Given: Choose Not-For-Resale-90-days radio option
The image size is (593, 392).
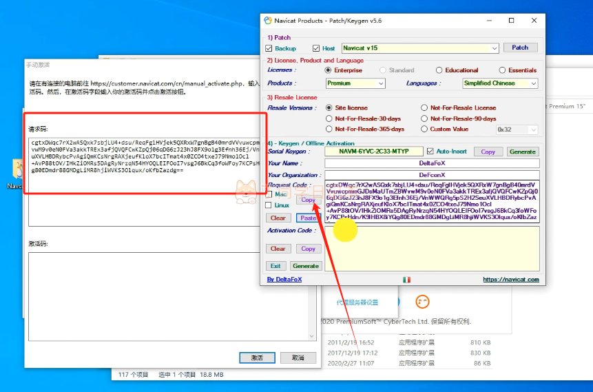Looking at the screenshot, I should pyautogui.click(x=424, y=118).
